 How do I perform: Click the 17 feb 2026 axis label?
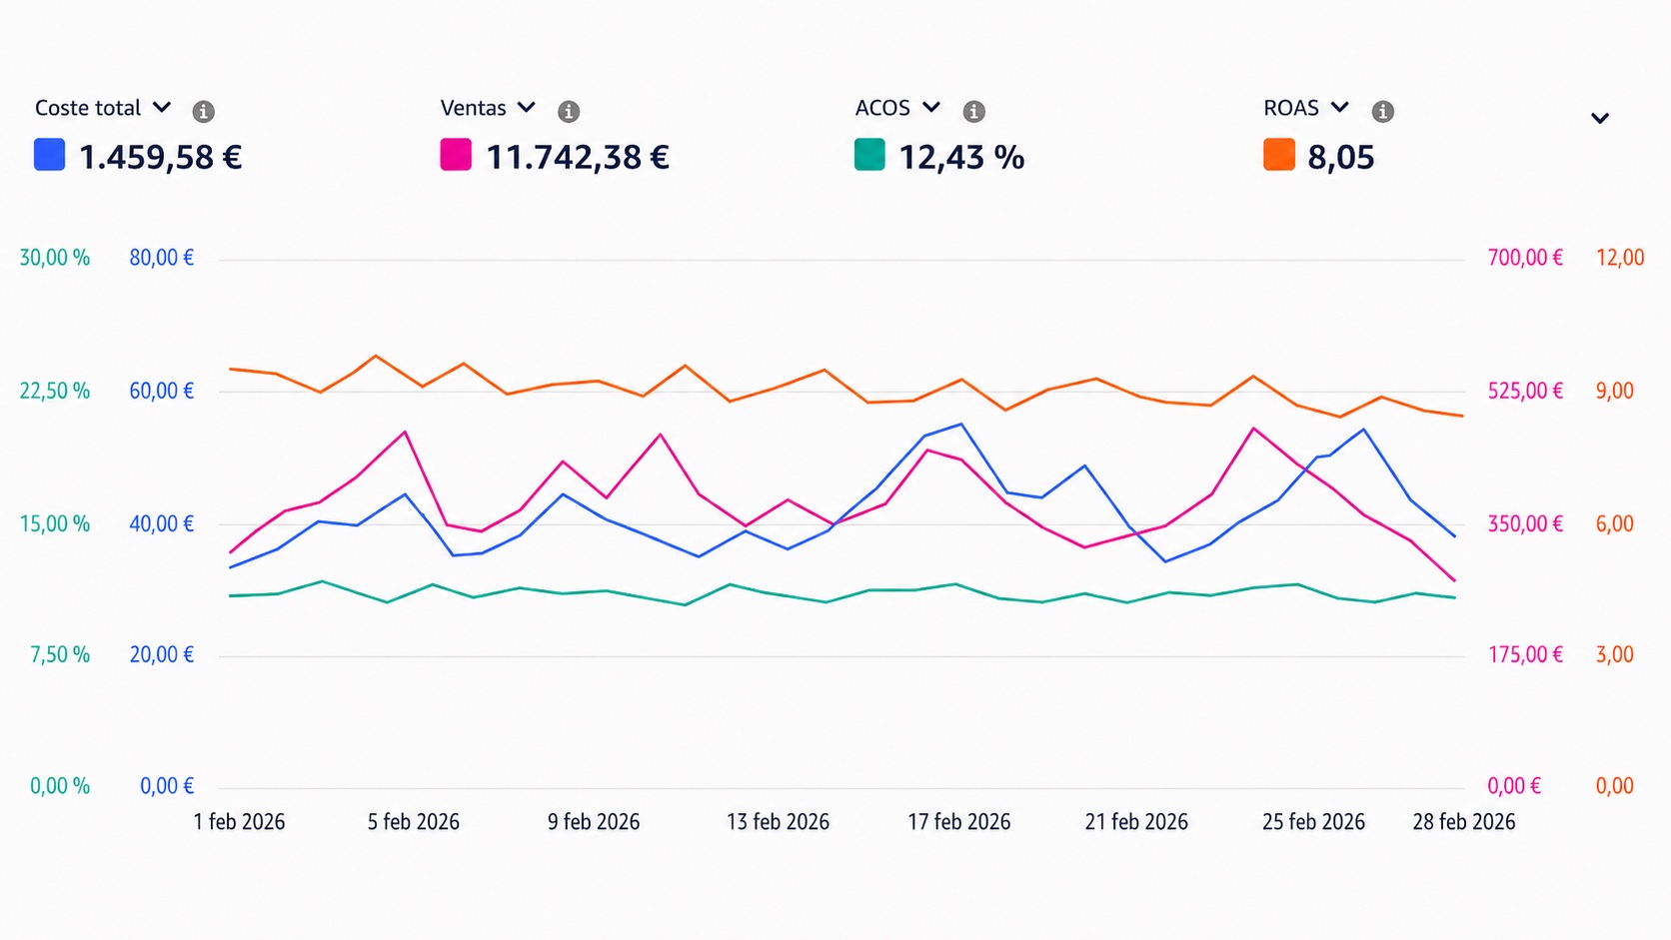point(959,822)
